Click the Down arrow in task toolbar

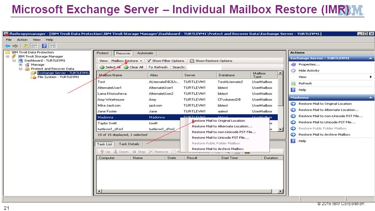(x=116, y=152)
